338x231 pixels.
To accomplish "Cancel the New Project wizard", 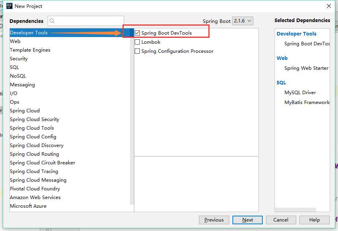I will (281, 220).
